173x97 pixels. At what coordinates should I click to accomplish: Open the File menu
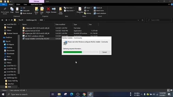pyautogui.click(x=4, y=4)
